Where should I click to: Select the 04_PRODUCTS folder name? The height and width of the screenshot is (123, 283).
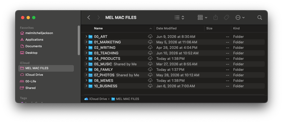pos(107,58)
